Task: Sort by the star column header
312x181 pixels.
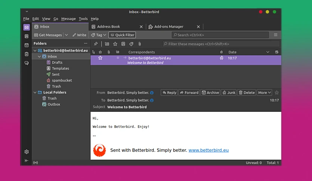Action: click(x=100, y=52)
